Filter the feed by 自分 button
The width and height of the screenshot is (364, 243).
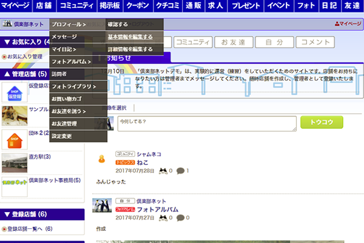click(x=274, y=42)
